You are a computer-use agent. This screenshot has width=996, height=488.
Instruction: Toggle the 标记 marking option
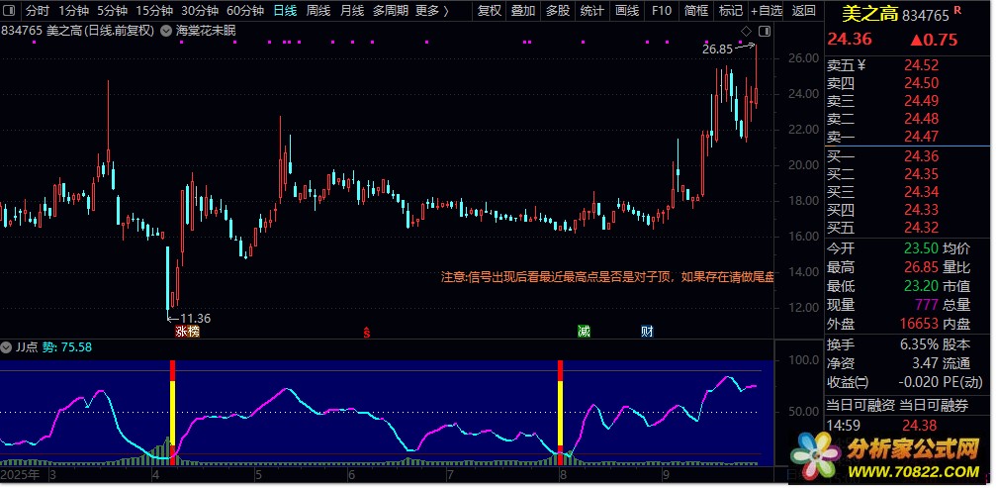point(730,11)
